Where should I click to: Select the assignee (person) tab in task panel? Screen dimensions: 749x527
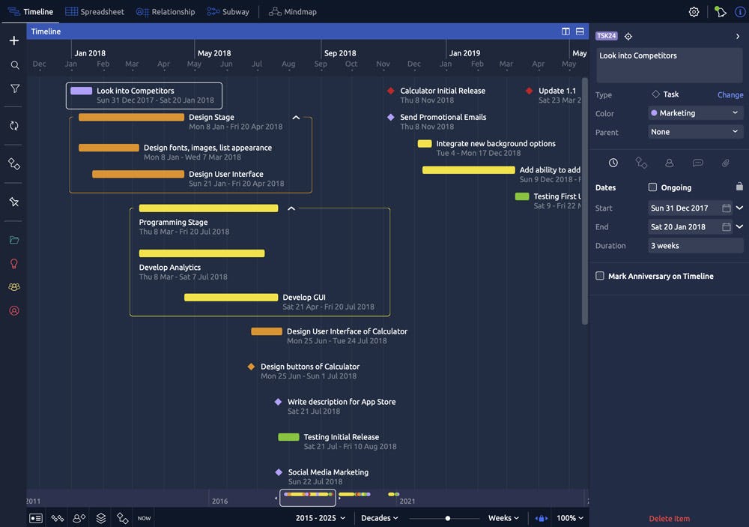[669, 162]
